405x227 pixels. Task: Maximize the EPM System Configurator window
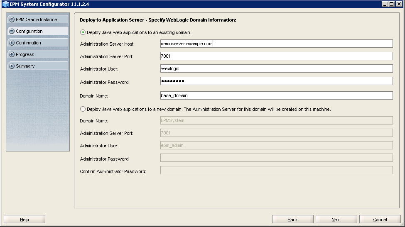click(x=392, y=4)
